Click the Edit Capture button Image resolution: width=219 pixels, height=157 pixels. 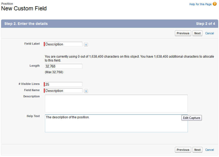[x=191, y=118]
